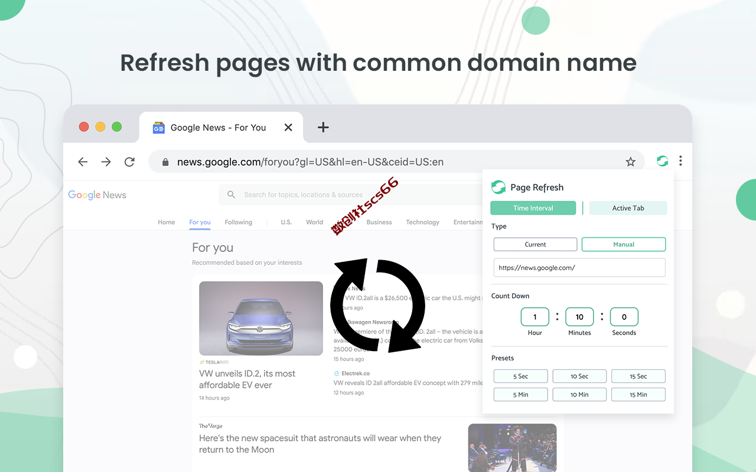Image resolution: width=756 pixels, height=472 pixels.
Task: Click the For you page heading
Action: (x=213, y=248)
